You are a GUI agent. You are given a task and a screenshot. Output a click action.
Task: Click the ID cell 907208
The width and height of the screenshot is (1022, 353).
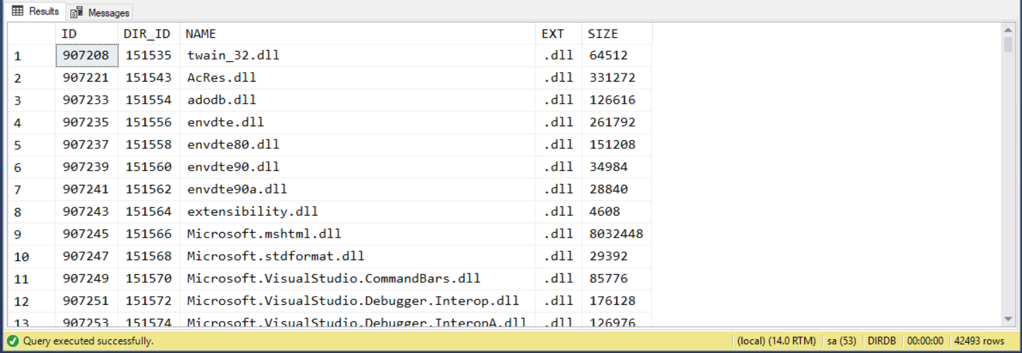pyautogui.click(x=86, y=56)
